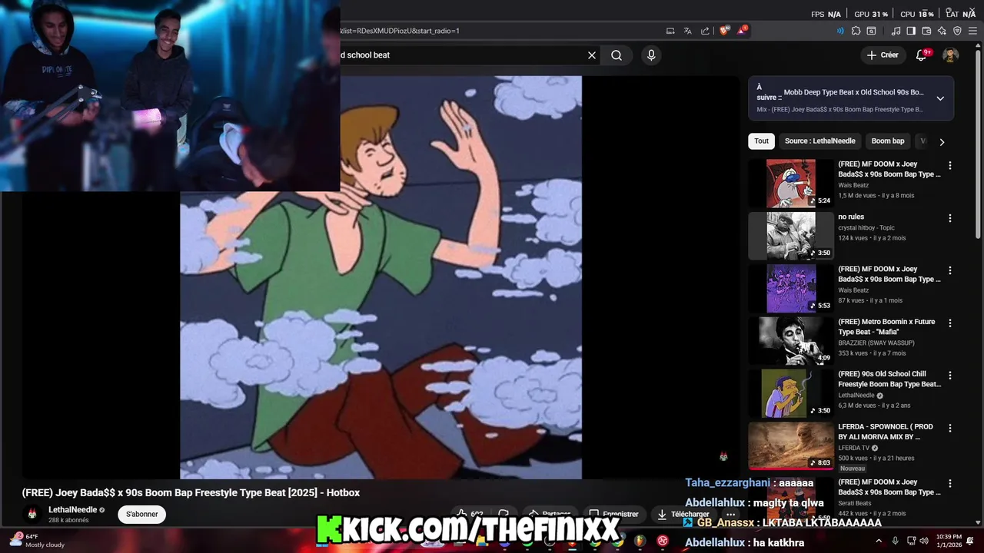Open the volume speaker tray icon
The height and width of the screenshot is (553, 984).
point(926,541)
